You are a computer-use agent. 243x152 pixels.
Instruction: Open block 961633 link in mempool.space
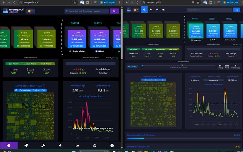coord(98,23)
